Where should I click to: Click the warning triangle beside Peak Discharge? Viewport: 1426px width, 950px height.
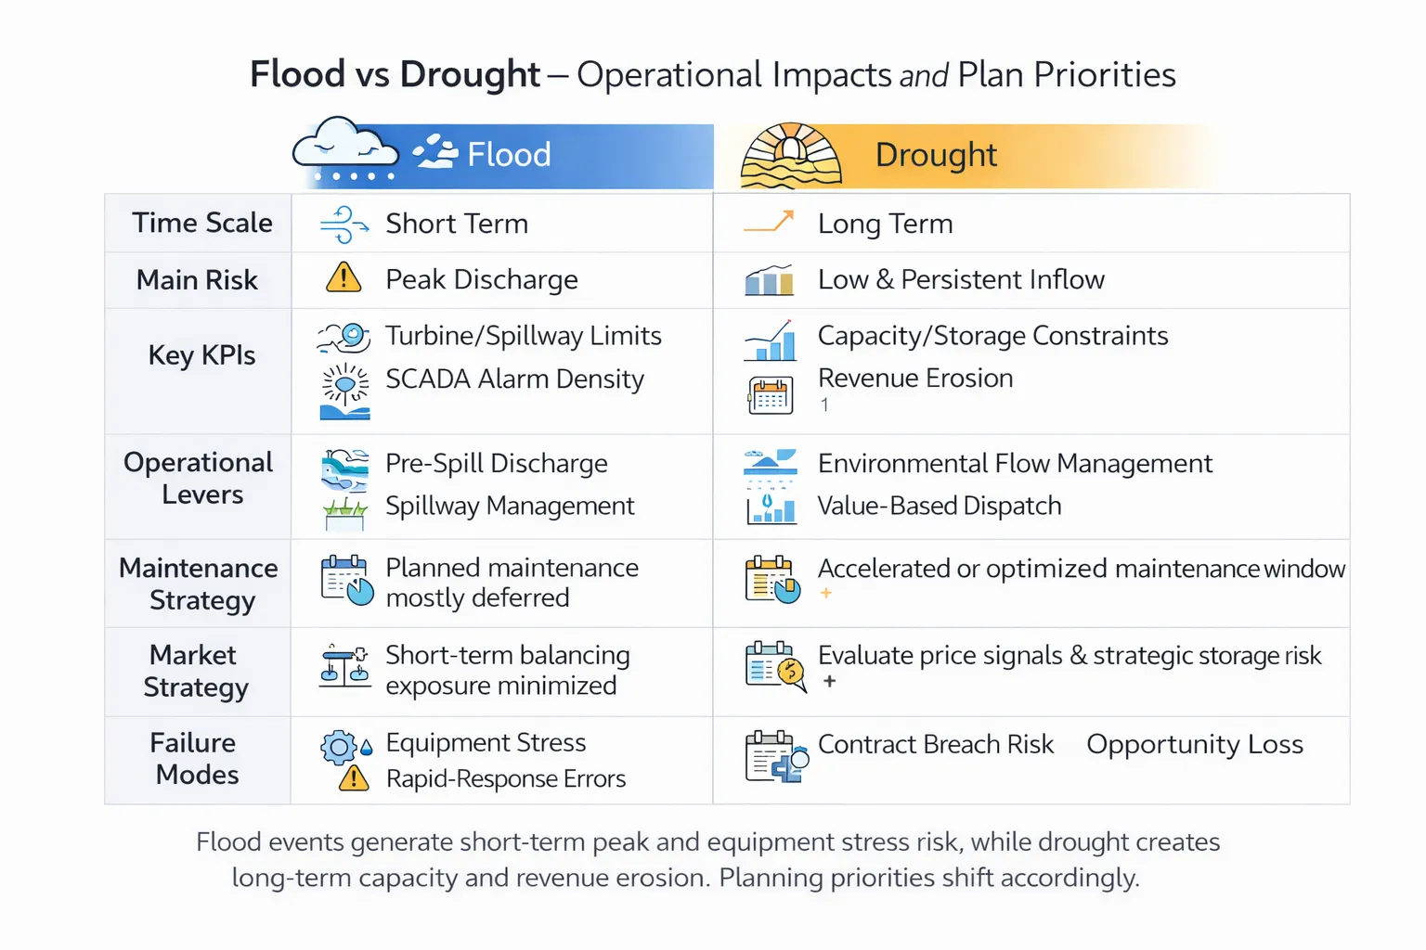[x=344, y=277]
